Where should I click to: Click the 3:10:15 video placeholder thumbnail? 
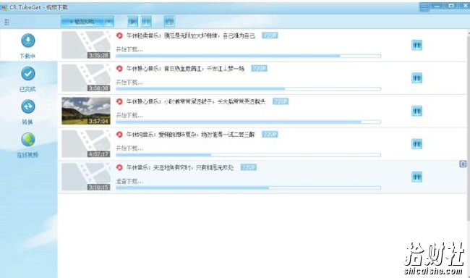click(x=86, y=177)
